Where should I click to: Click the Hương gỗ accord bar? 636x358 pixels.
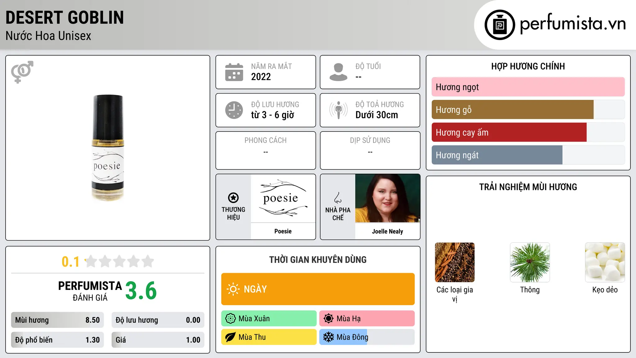point(528,110)
